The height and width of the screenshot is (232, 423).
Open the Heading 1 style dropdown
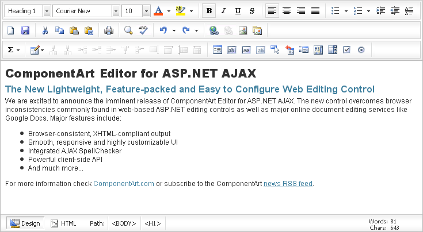point(47,11)
